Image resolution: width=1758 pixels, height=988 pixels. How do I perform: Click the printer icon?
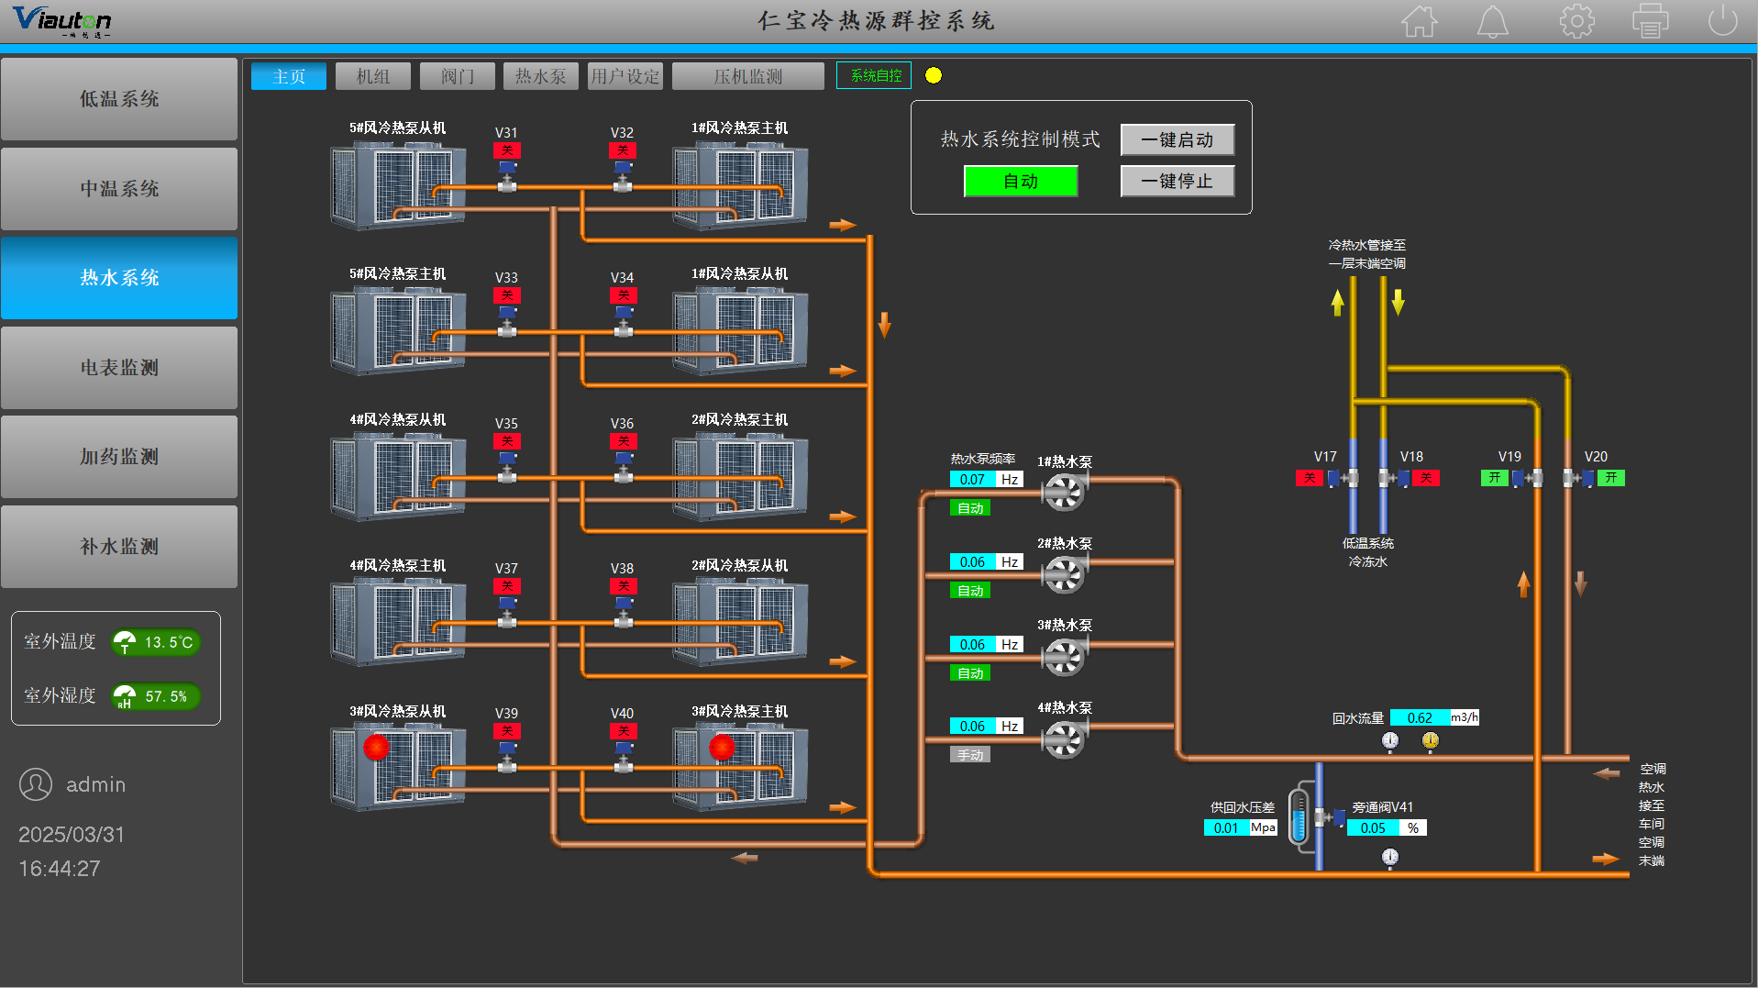coord(1650,21)
